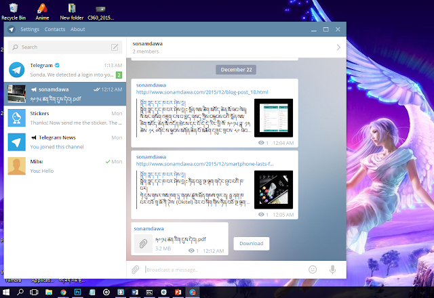434x298 pixels.
Task: Click the green unread badge showing 2
Action: (119, 74)
